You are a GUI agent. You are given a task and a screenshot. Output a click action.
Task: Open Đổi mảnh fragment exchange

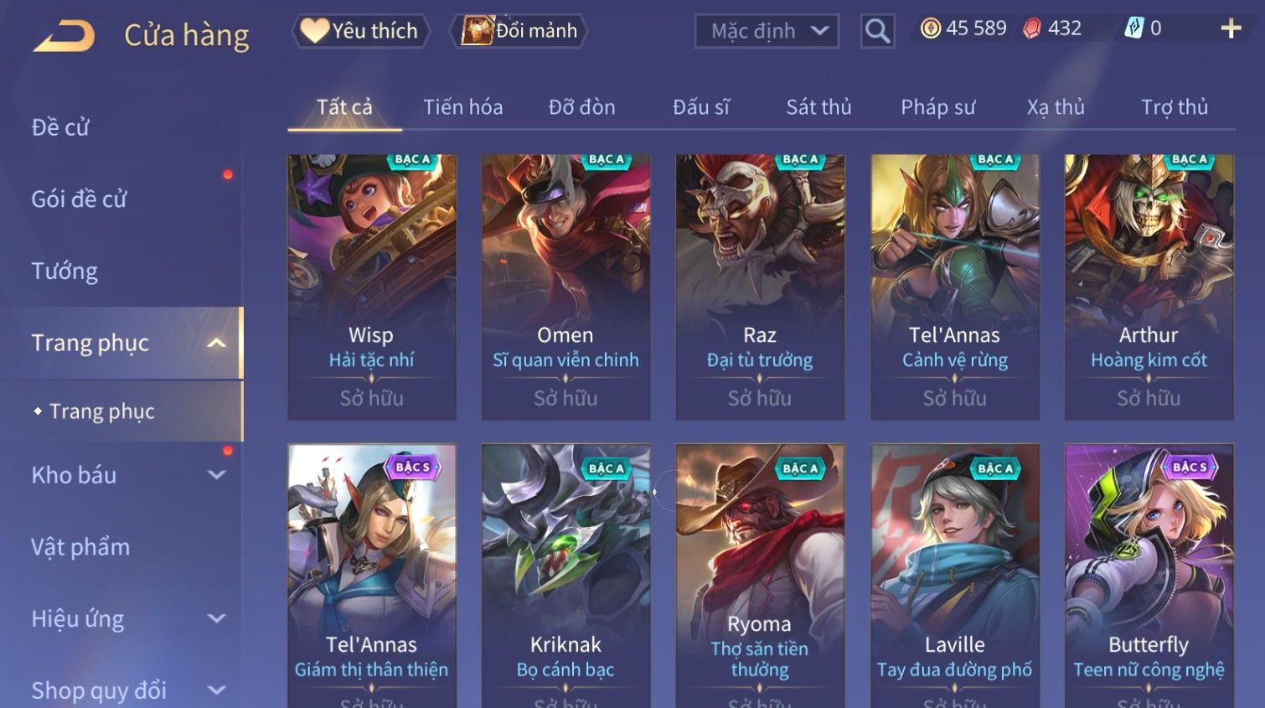(x=519, y=31)
